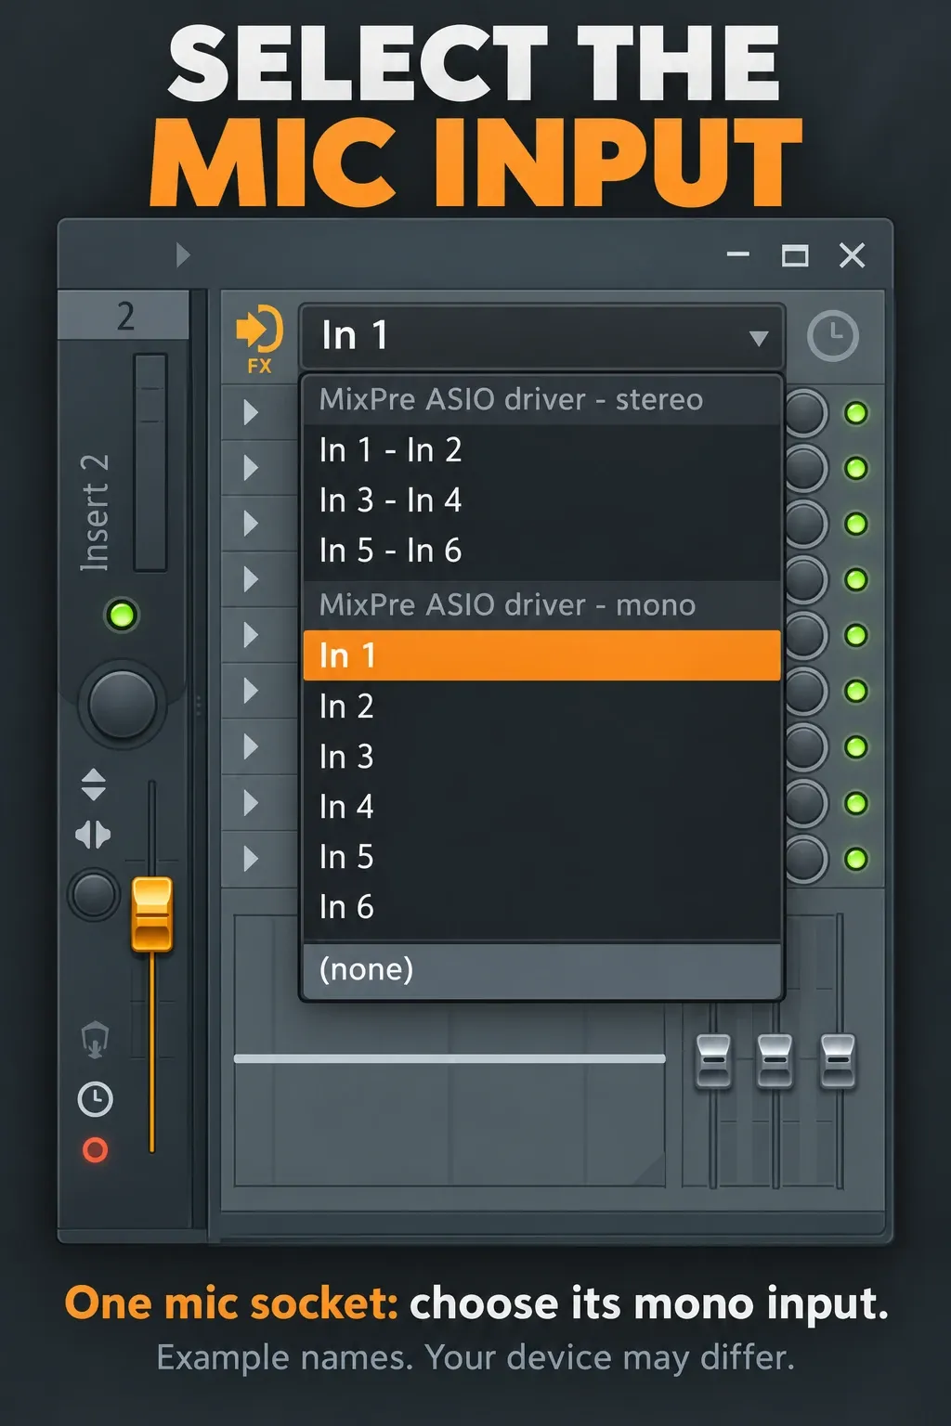Expand the seventh effect slot arrow
This screenshot has height=1426, width=951.
tap(251, 746)
